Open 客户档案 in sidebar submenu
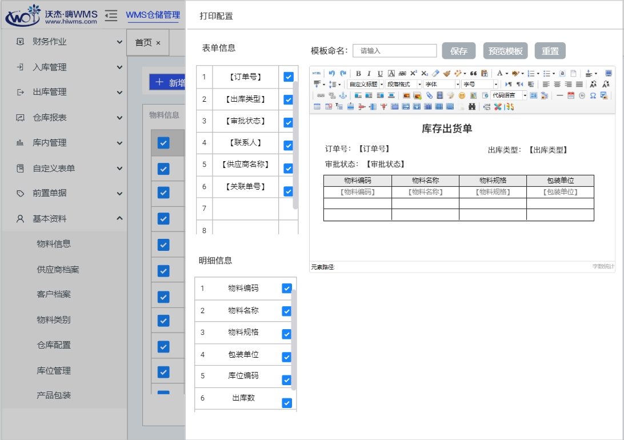624x440 pixels. 54,294
